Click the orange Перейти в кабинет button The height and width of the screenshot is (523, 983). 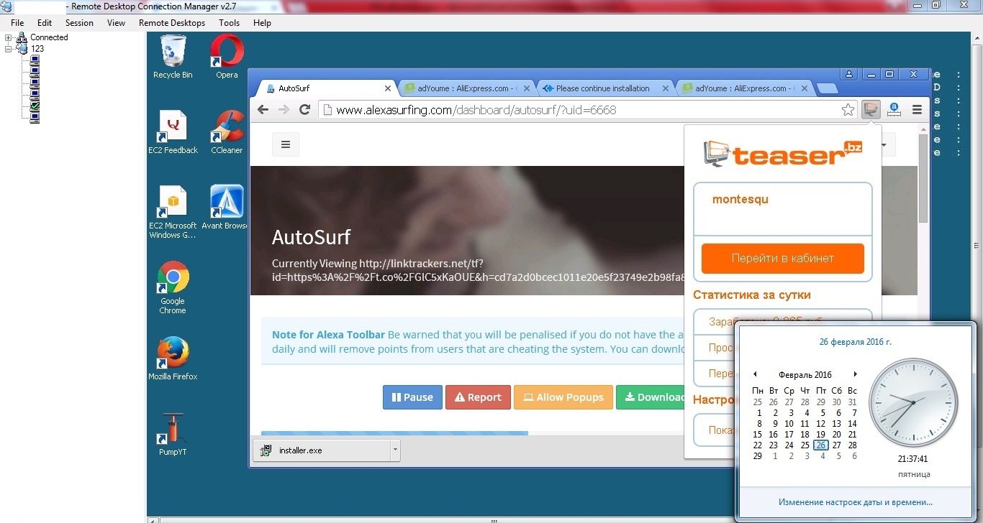[x=782, y=259]
